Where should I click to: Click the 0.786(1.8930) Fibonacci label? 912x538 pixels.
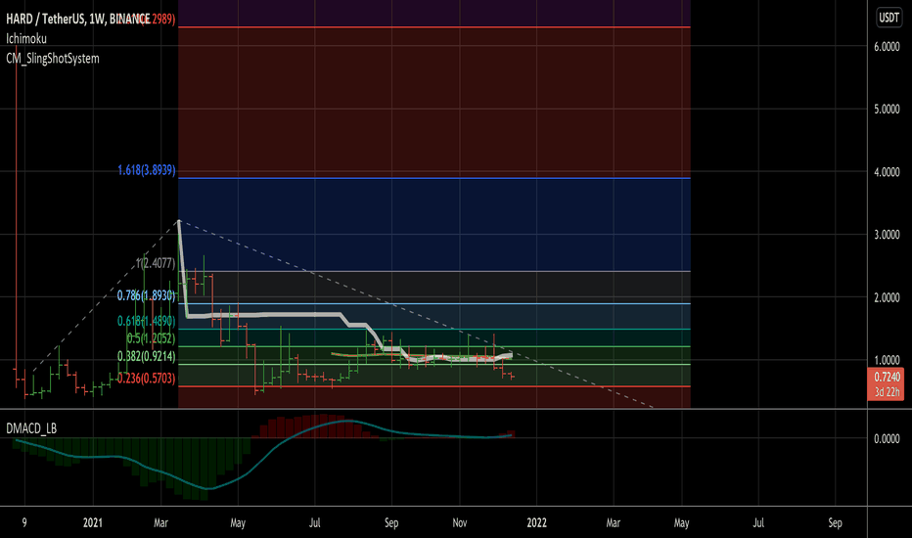[x=146, y=295]
